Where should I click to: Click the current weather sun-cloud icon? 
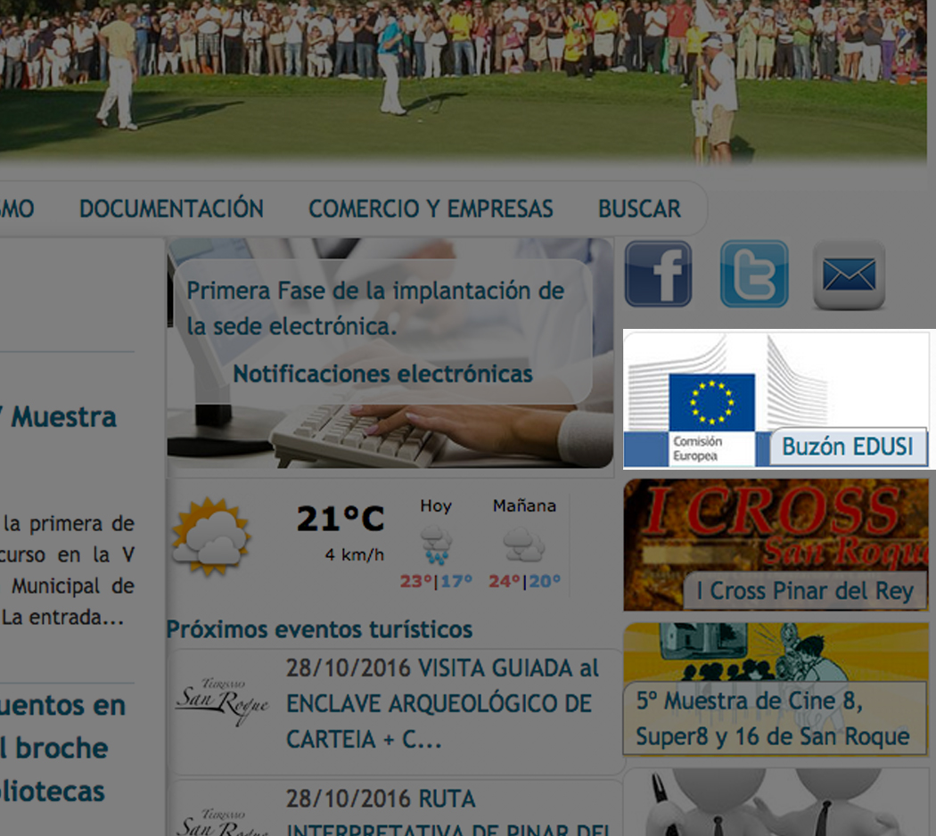(x=211, y=537)
